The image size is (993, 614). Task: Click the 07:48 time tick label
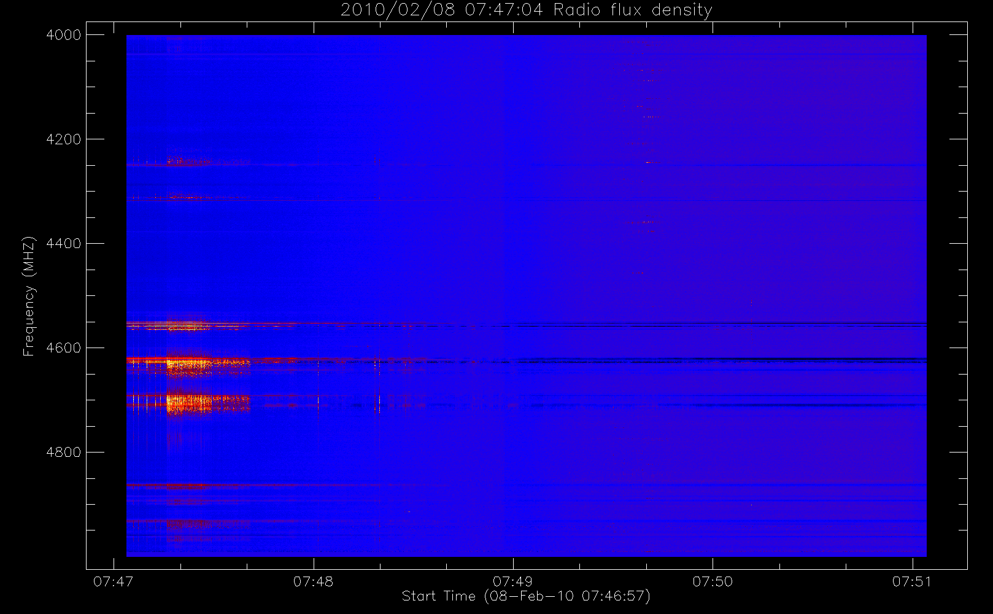coord(313,581)
